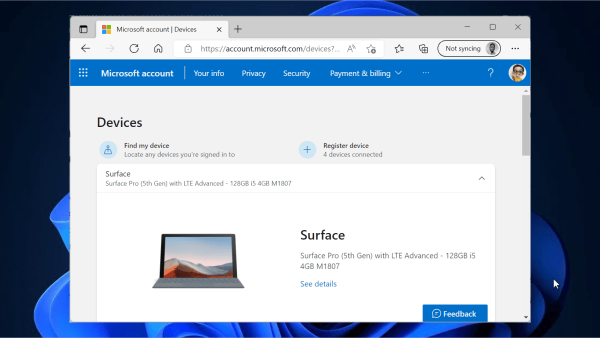Viewport: 600px width, 338px height.
Task: Open the Microsoft apps grid launcher
Action: coord(83,73)
